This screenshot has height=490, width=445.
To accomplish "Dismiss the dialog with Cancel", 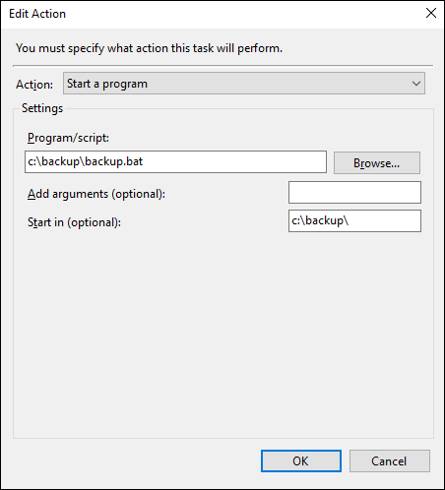I will [x=390, y=460].
